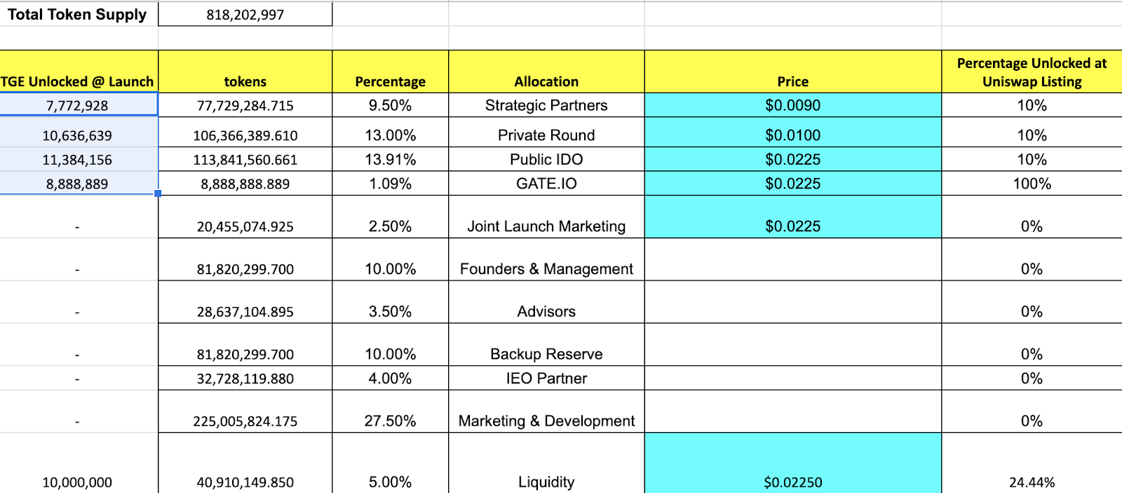Select the Liquidity 24.44% unlocked cell
This screenshot has height=493, width=1122.
tap(1032, 482)
